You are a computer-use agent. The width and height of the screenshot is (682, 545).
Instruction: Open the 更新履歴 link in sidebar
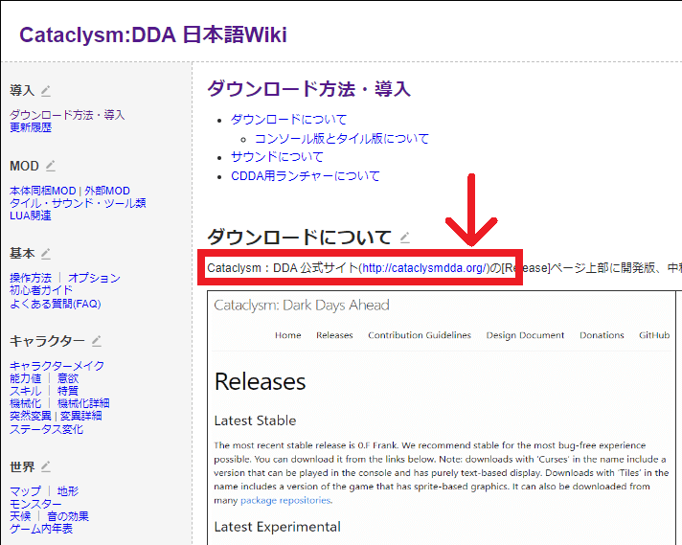[x=31, y=126]
